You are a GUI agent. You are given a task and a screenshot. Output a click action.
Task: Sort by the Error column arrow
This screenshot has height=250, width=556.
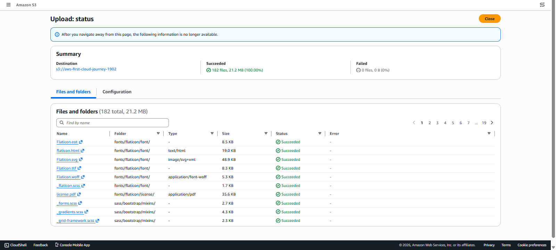489,133
